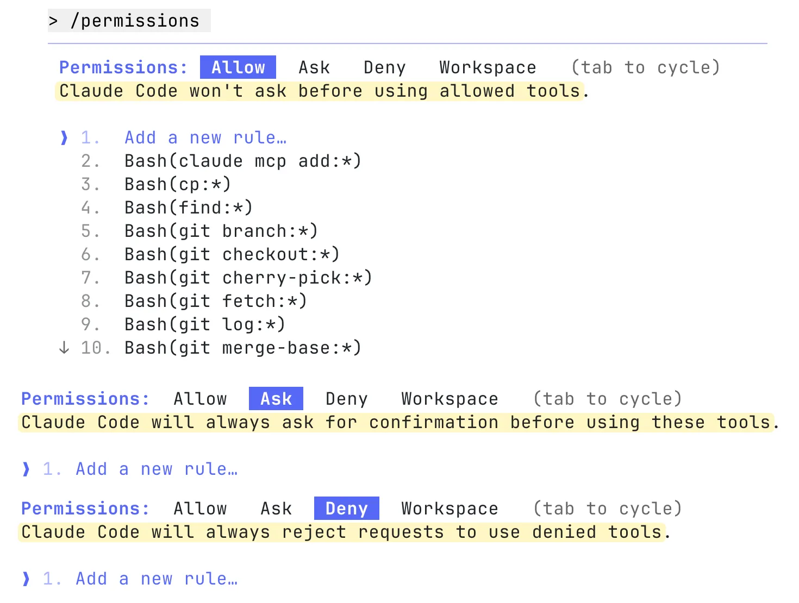This screenshot has width=799, height=603.
Task: Click the down scroll indicator arrow
Action: tap(64, 347)
